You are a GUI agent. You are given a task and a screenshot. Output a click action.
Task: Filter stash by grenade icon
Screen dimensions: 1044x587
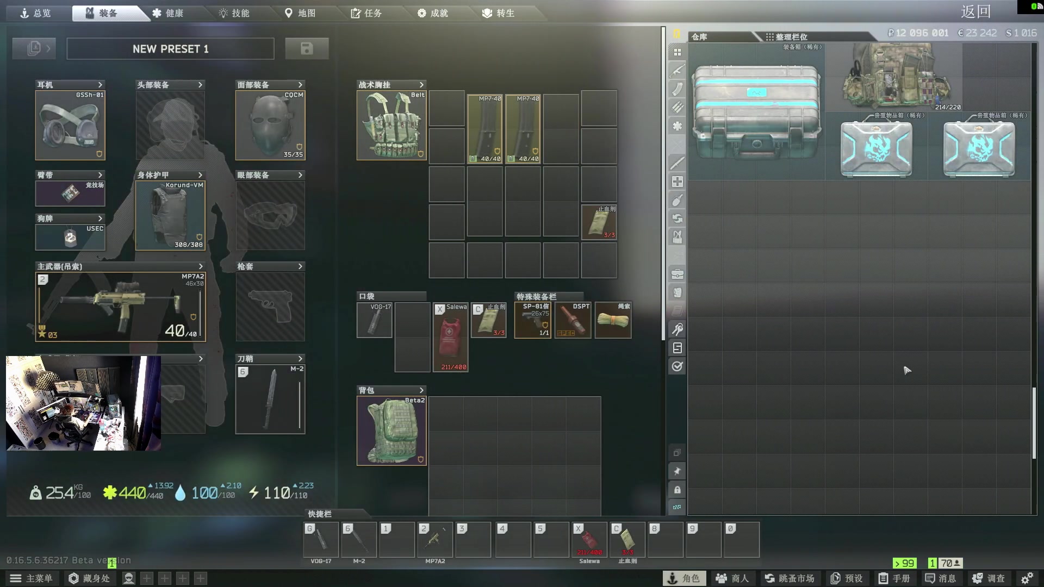677,200
